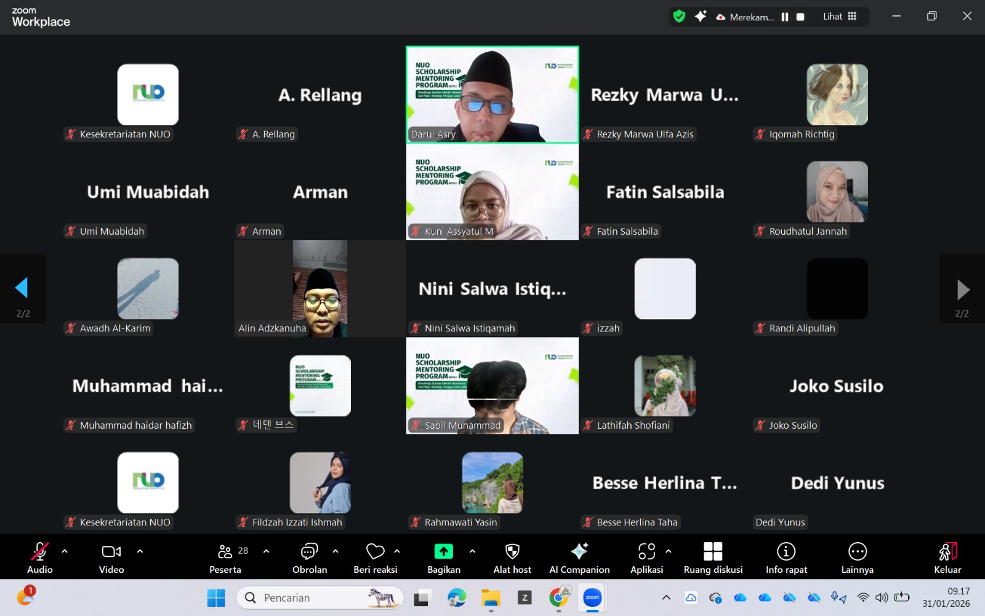The image size is (985, 616).
Task: Expand Audio settings chevron
Action: [65, 551]
